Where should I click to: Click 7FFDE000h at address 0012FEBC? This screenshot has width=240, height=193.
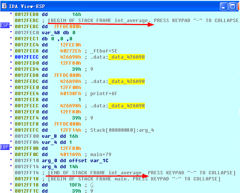[x=67, y=27]
